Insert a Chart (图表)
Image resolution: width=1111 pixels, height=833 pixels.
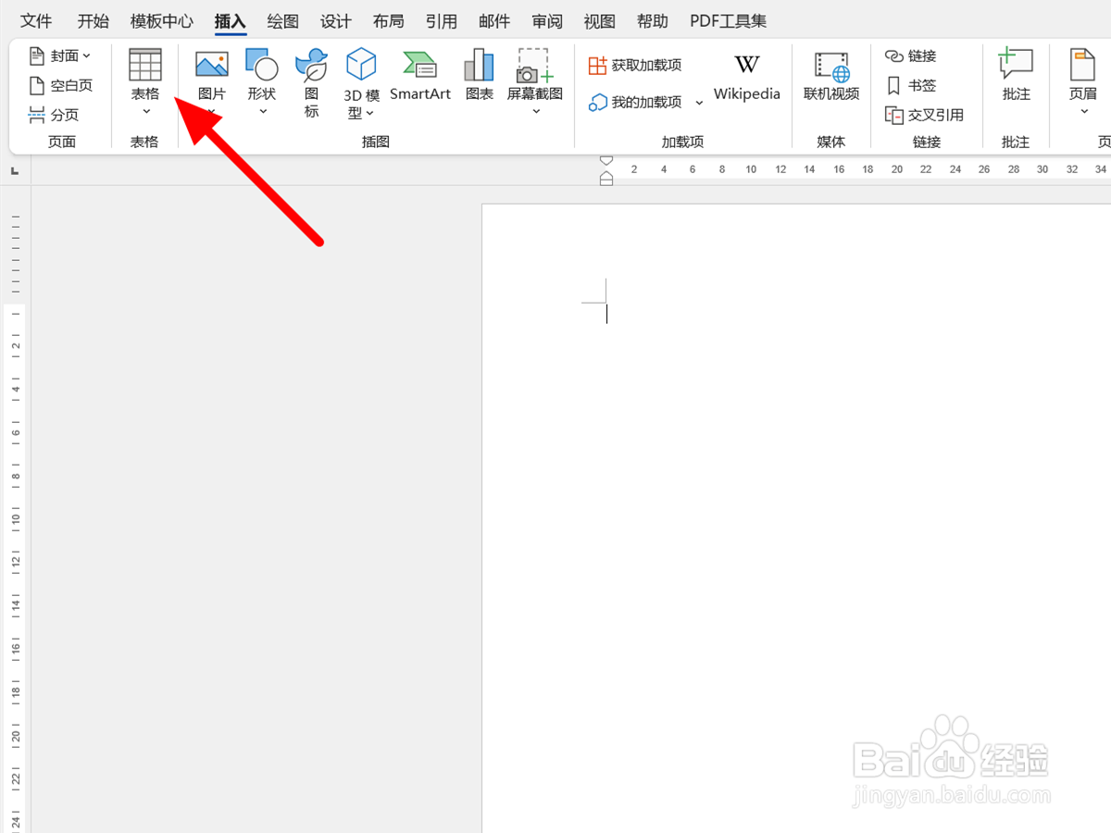click(480, 74)
